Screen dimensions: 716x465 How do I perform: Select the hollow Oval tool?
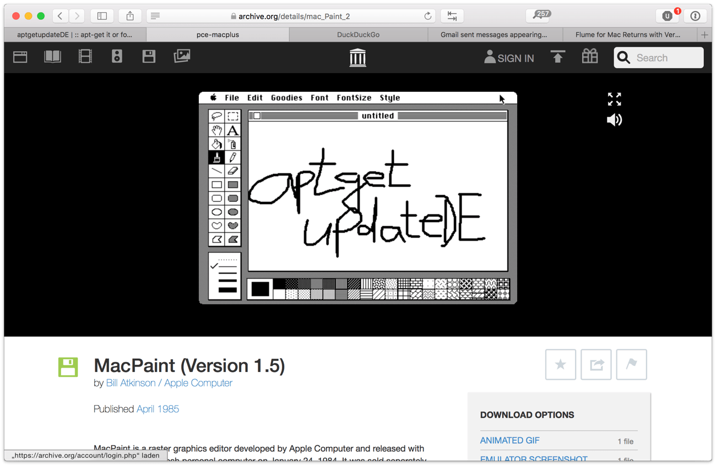[216, 212]
